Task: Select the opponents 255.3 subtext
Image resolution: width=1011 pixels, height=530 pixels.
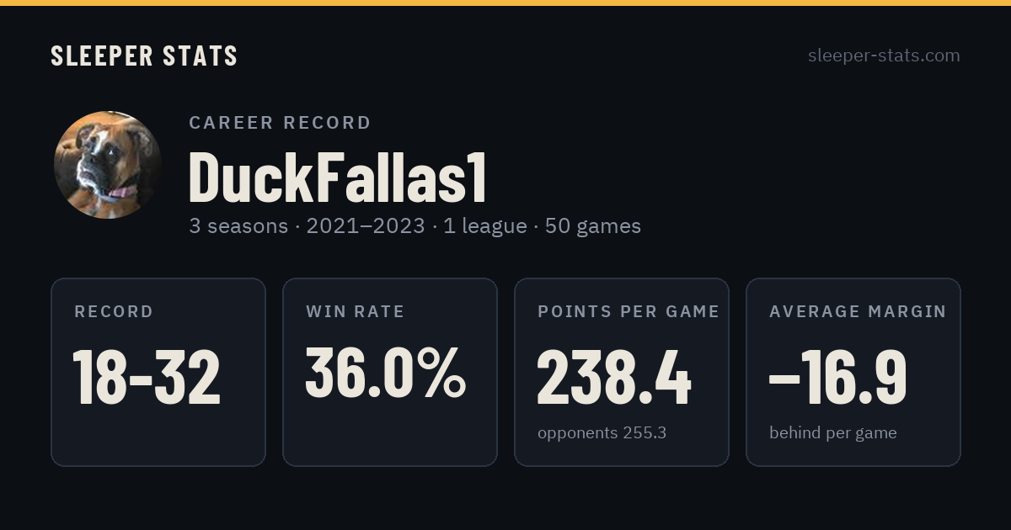Action: coord(602,433)
